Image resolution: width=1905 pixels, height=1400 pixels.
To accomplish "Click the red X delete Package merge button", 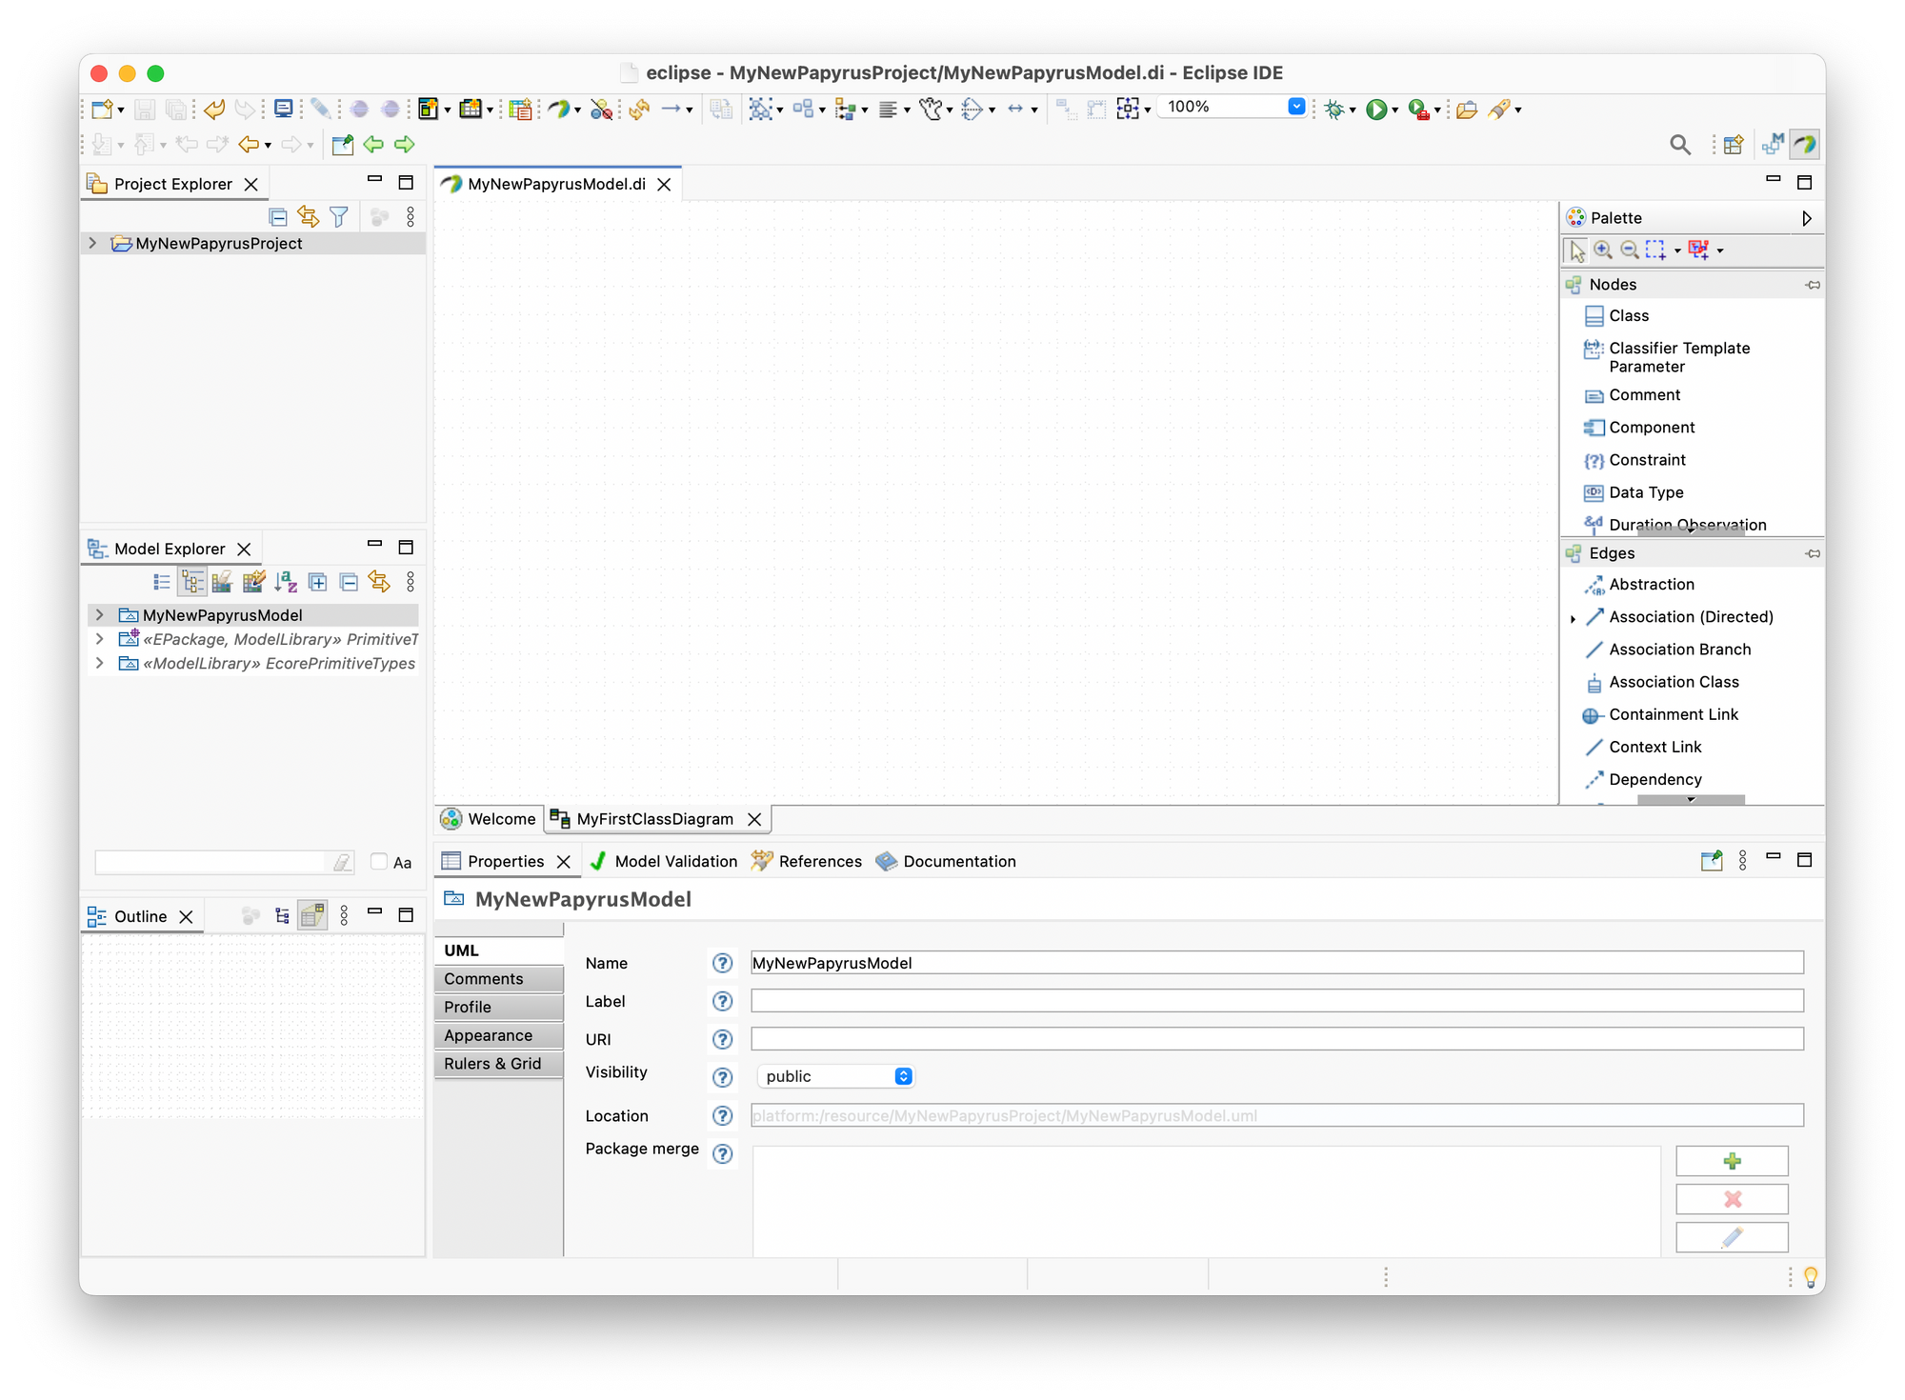I will click(x=1732, y=1199).
